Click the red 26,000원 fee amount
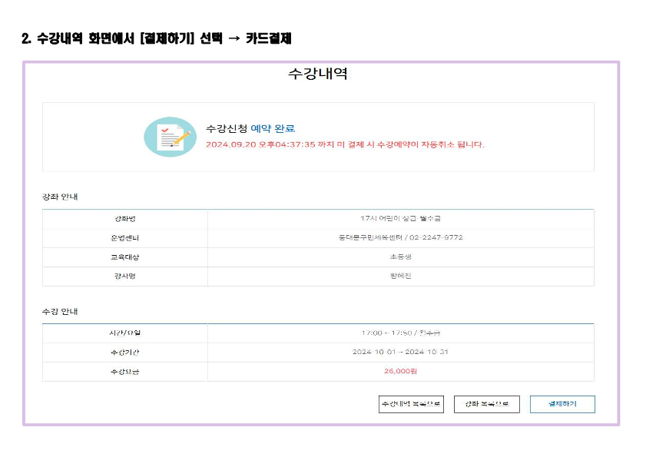The image size is (646, 457). [x=400, y=372]
